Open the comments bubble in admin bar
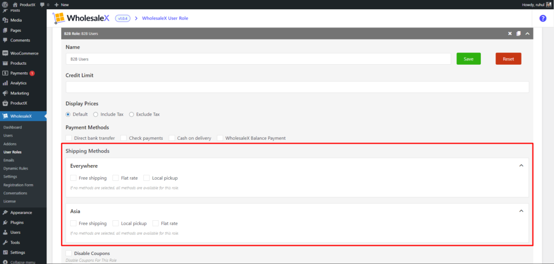The height and width of the screenshot is (264, 554). [x=42, y=5]
